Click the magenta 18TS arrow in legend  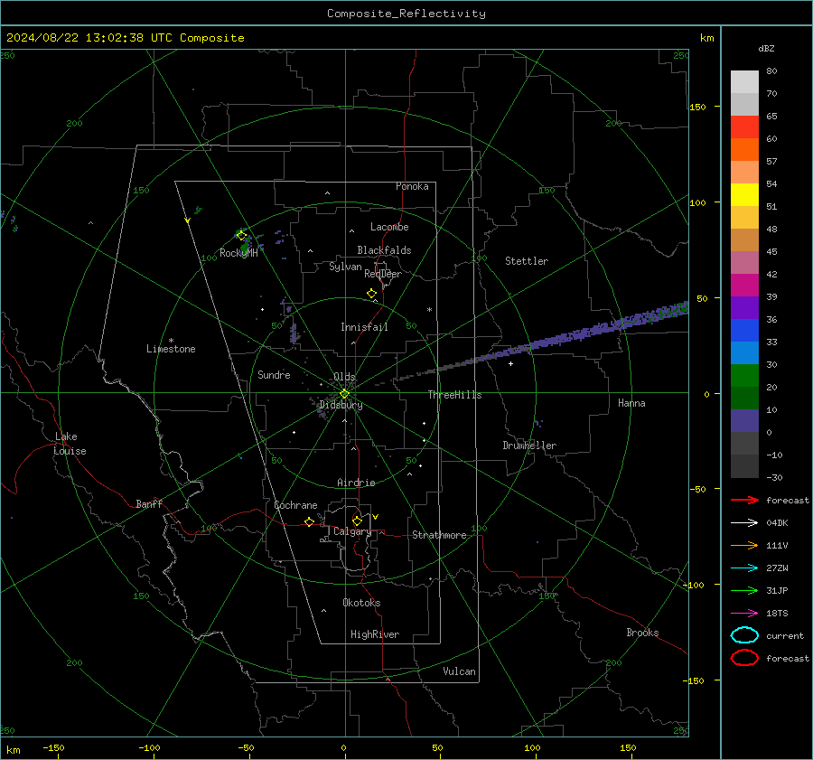tap(744, 613)
